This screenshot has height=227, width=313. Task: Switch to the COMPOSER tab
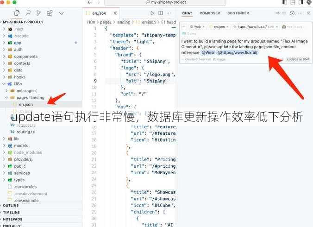tap(210, 13)
